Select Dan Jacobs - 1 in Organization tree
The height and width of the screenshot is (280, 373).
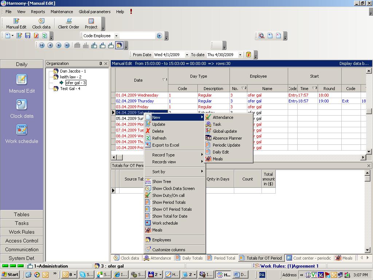(73, 71)
